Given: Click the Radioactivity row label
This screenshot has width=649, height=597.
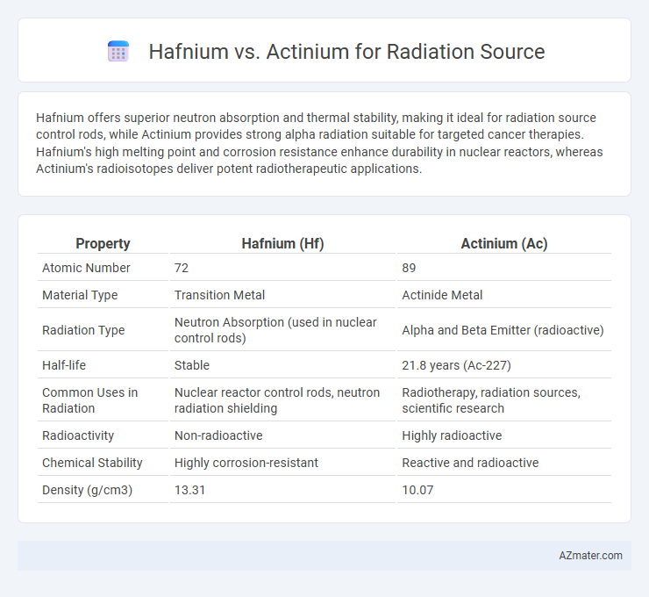Looking at the screenshot, I should (x=78, y=435).
